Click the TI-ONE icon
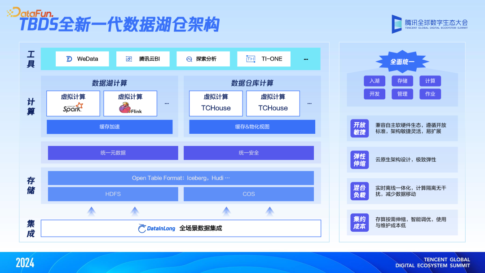This screenshot has width=485, height=273. tap(251, 59)
